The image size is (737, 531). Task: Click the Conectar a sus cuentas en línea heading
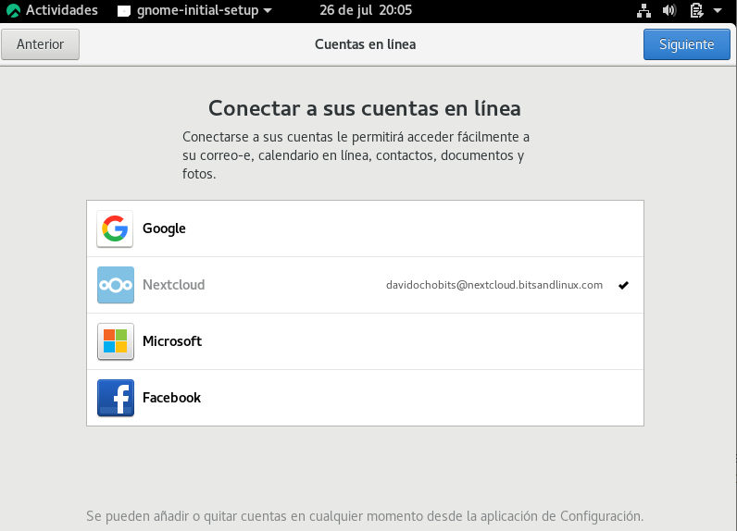[365, 108]
